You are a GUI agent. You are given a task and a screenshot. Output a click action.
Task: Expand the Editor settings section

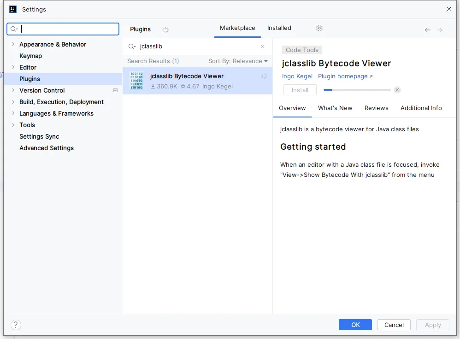point(13,67)
